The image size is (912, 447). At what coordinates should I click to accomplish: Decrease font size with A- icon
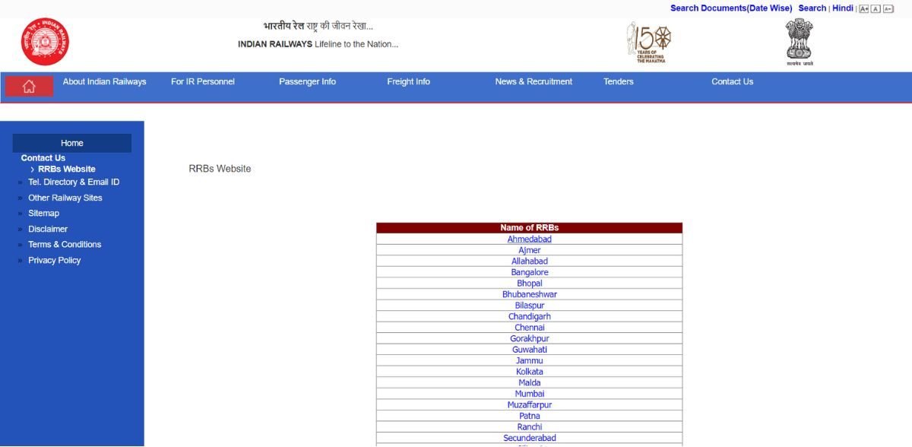[x=888, y=9]
